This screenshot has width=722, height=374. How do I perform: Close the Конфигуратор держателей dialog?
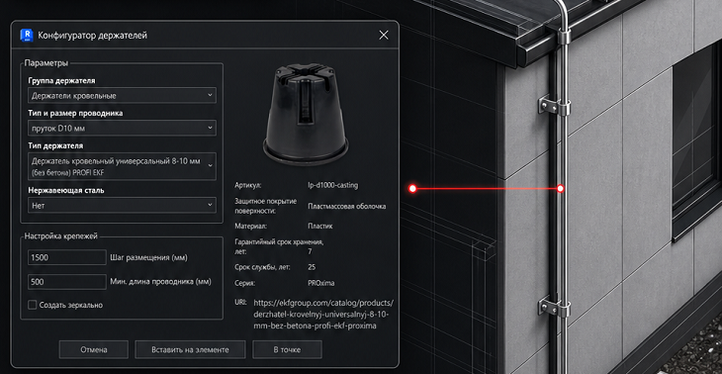(383, 35)
